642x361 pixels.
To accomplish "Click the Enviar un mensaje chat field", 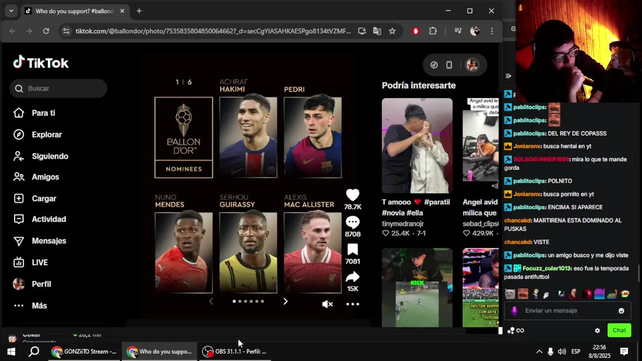I will (567, 310).
